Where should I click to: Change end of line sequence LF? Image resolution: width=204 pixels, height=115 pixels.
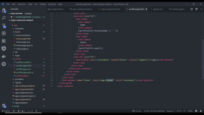184,111
